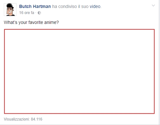Play the shared video in red frame
Image resolution: width=160 pixels, height=125 pixels.
(79, 71)
